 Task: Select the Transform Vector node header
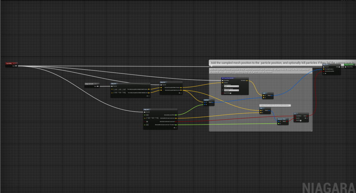click(x=235, y=78)
